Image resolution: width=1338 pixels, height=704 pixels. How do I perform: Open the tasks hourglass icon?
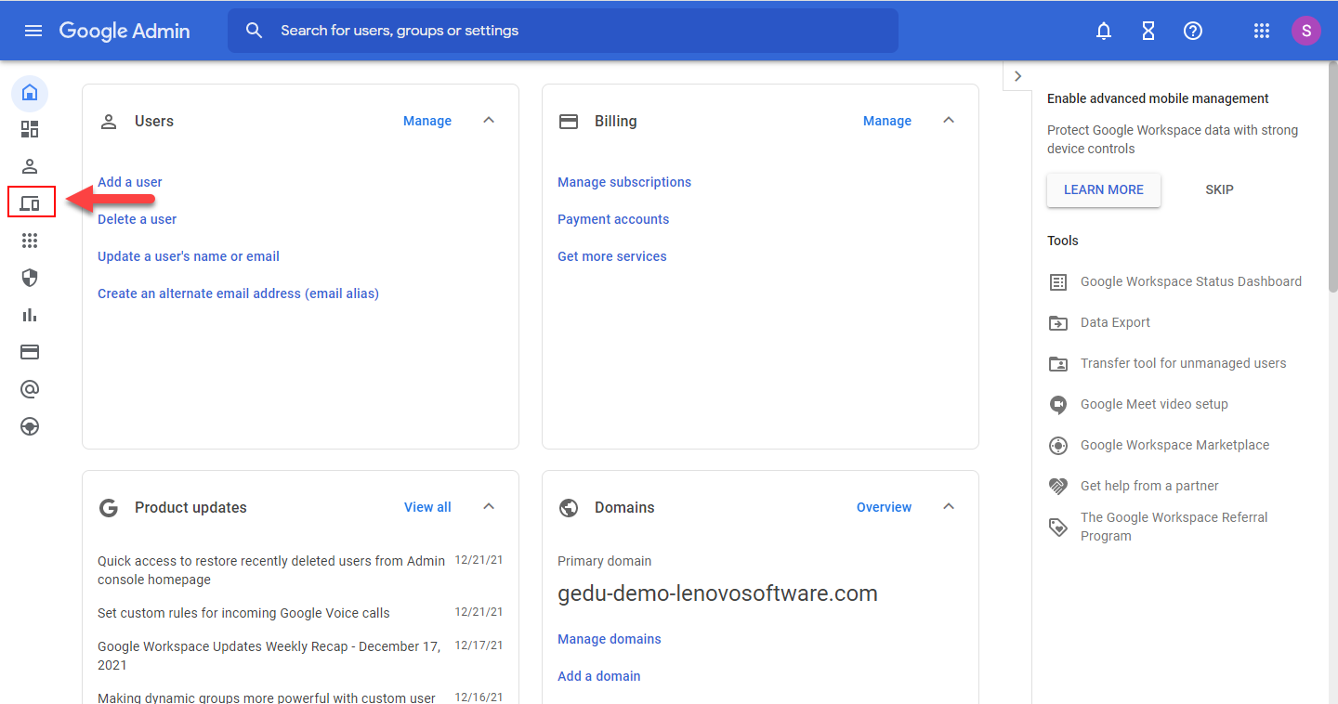[1148, 31]
